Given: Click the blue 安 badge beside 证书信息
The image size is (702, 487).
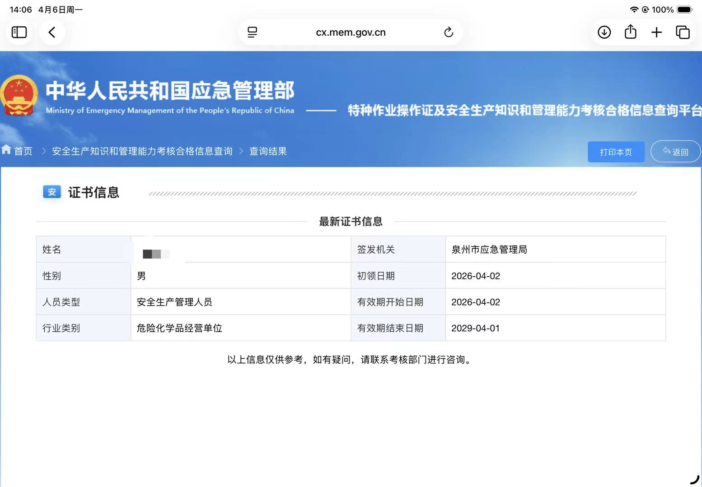Looking at the screenshot, I should point(52,192).
